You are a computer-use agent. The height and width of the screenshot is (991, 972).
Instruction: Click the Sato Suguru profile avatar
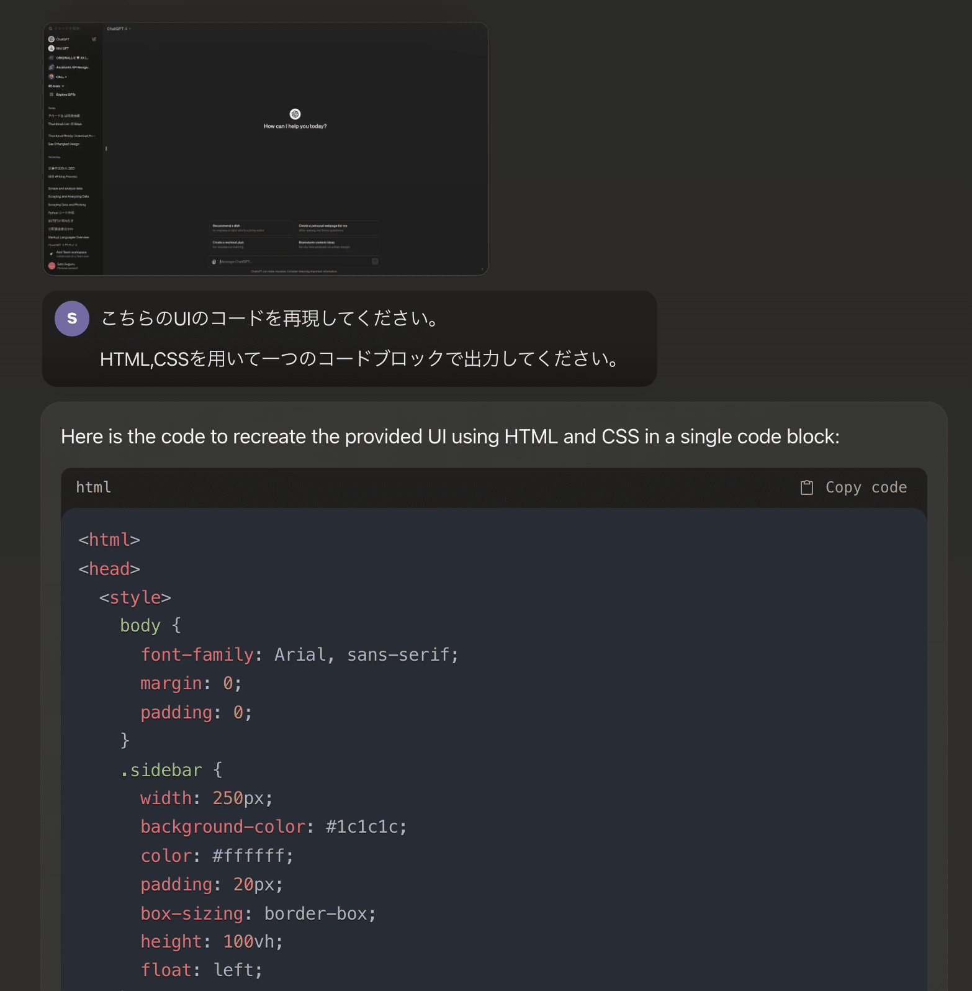click(52, 265)
